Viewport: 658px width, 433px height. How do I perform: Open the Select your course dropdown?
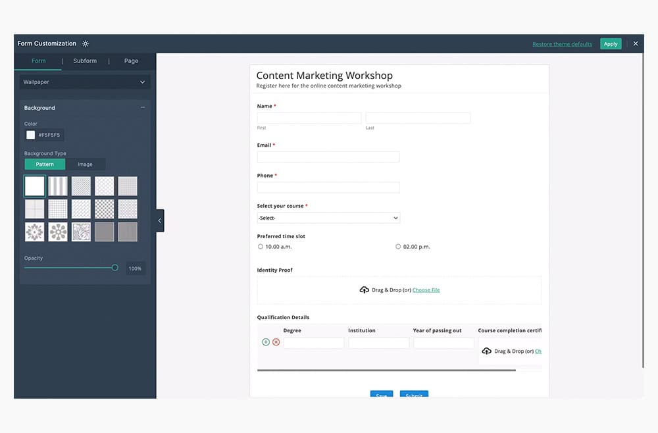328,218
